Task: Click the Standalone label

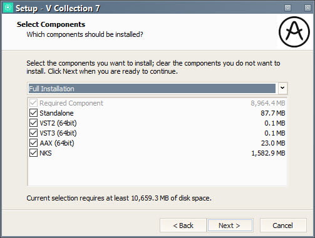Action: click(x=56, y=113)
